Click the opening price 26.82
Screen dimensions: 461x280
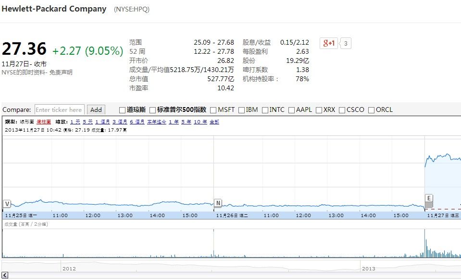[225, 61]
